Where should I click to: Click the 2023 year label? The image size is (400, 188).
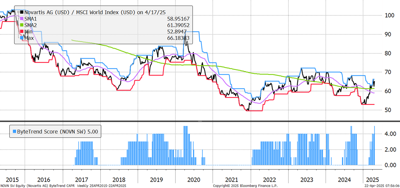307,179
